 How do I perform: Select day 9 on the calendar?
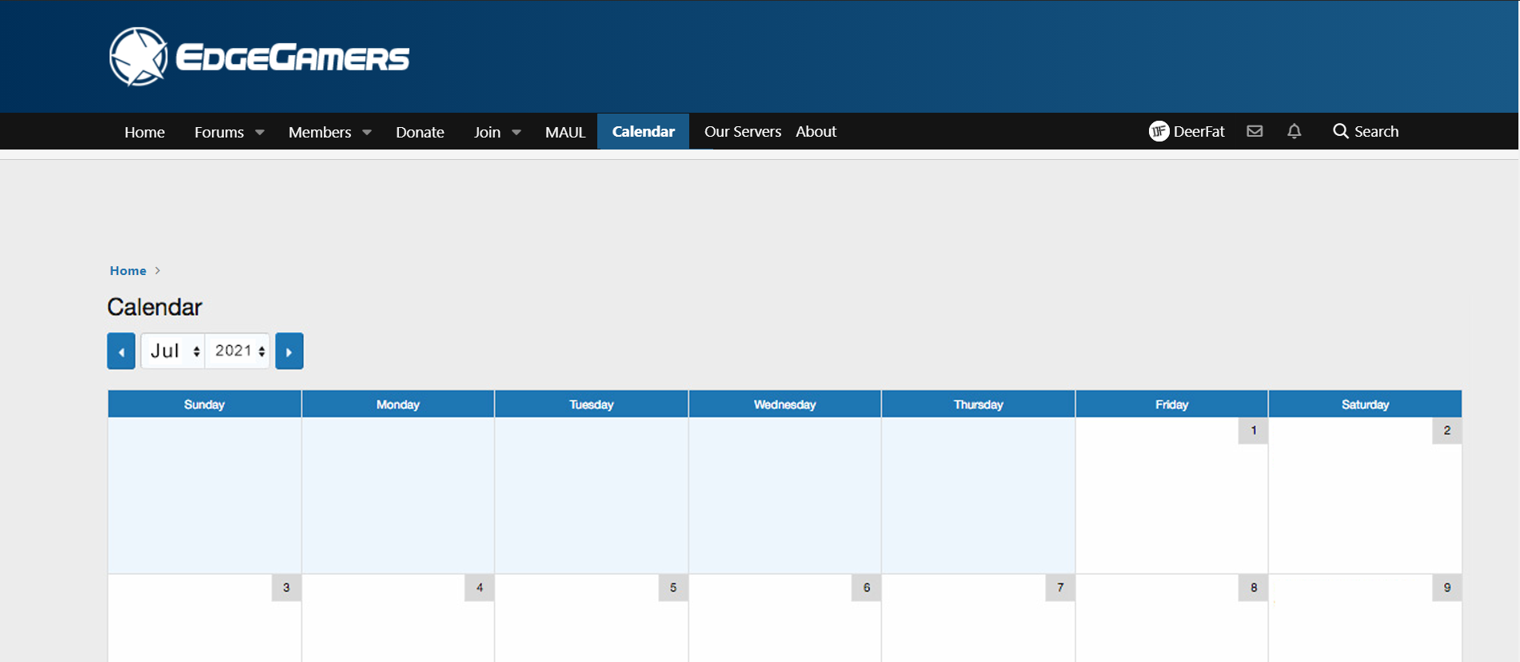coord(1446,588)
